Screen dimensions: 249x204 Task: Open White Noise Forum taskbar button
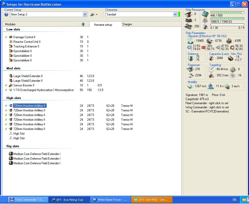[x=110, y=200]
